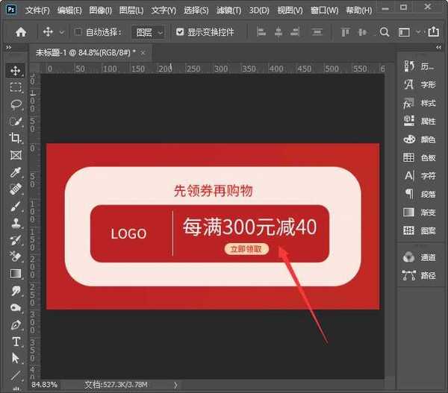Image resolution: width=448 pixels, height=393 pixels.
Task: Enable the 自动选择 checkbox
Action: [78, 32]
